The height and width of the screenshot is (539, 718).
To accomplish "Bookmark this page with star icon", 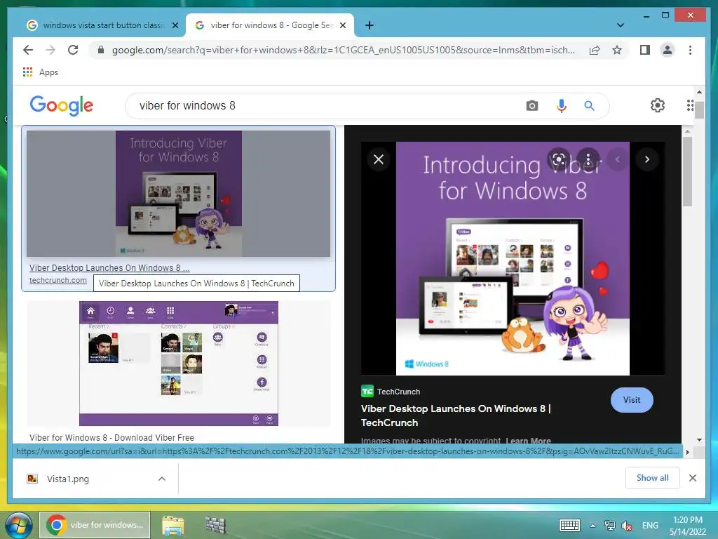I will coord(617,50).
